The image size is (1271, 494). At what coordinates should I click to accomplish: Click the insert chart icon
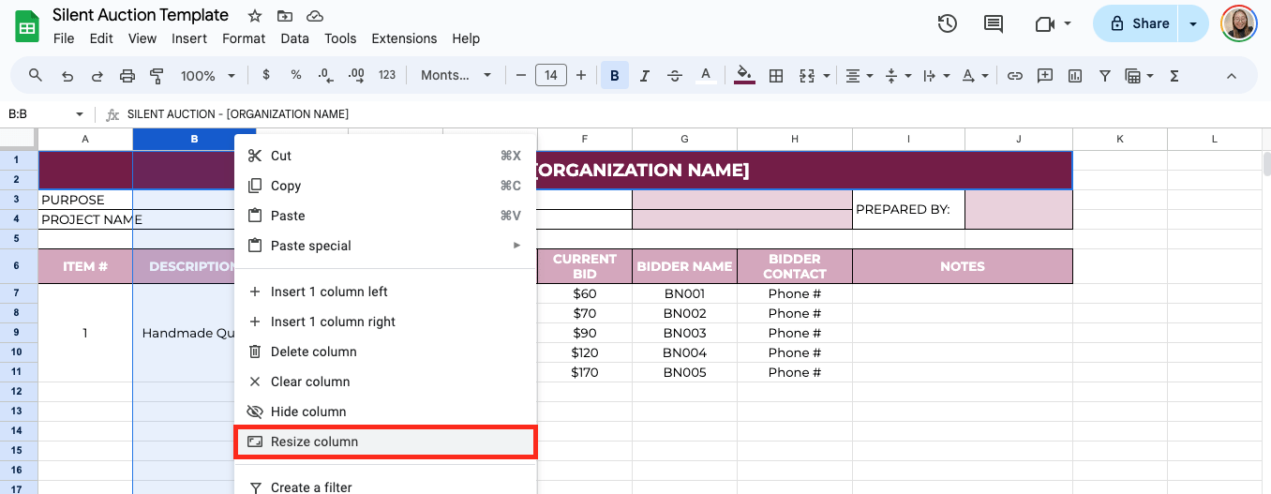point(1075,76)
